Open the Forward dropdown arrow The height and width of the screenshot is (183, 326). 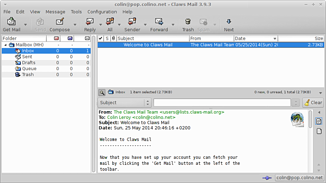(x=173, y=25)
